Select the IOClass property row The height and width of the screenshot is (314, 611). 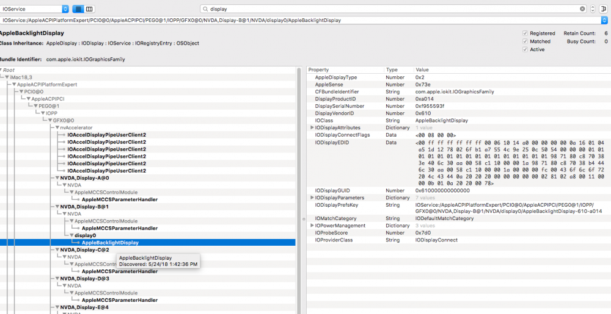(459, 121)
